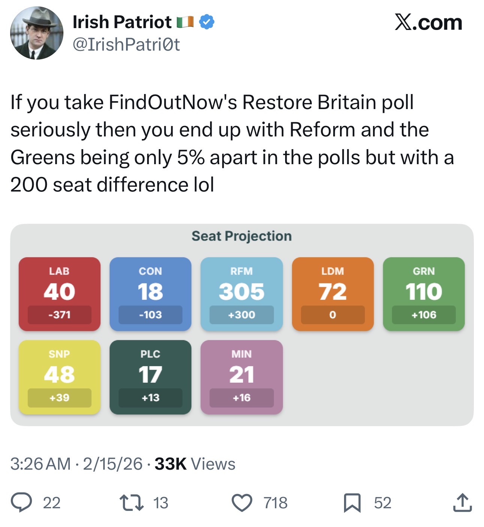Like the post with heart icon
484x527 pixels.
pos(242,503)
